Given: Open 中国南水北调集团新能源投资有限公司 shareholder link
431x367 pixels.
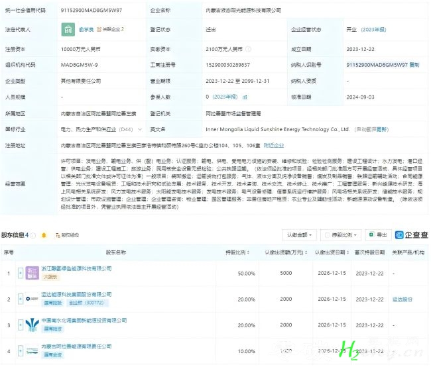Looking at the screenshot, I should (84, 321).
